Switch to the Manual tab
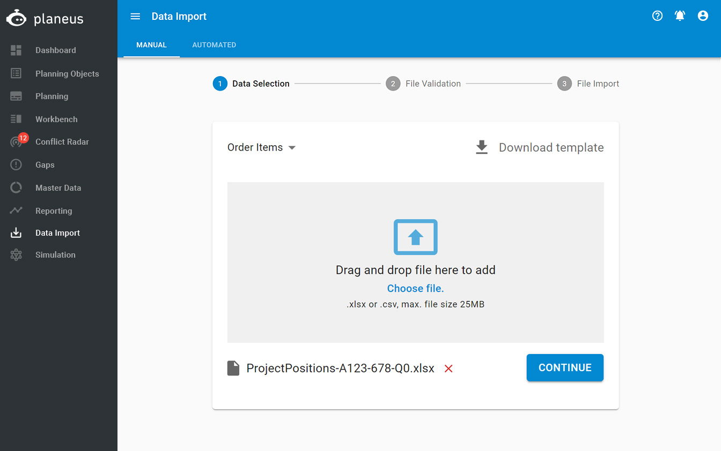Viewport: 721px width, 451px height. (151, 45)
